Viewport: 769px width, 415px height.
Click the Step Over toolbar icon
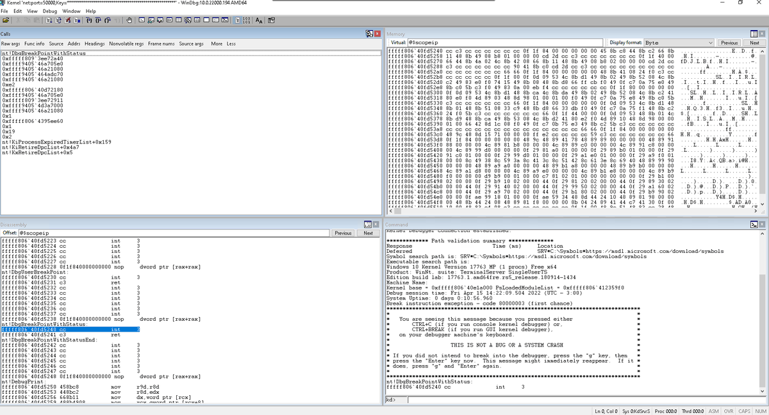(x=98, y=20)
